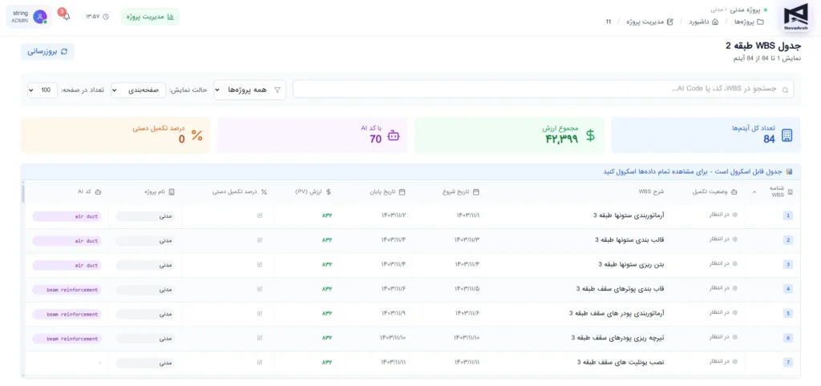
Task: Click the filter funnel icon
Action: tap(278, 90)
